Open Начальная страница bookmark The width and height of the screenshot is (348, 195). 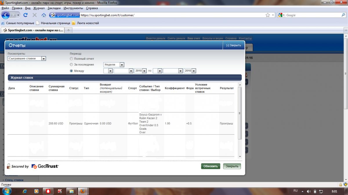tap(53, 23)
